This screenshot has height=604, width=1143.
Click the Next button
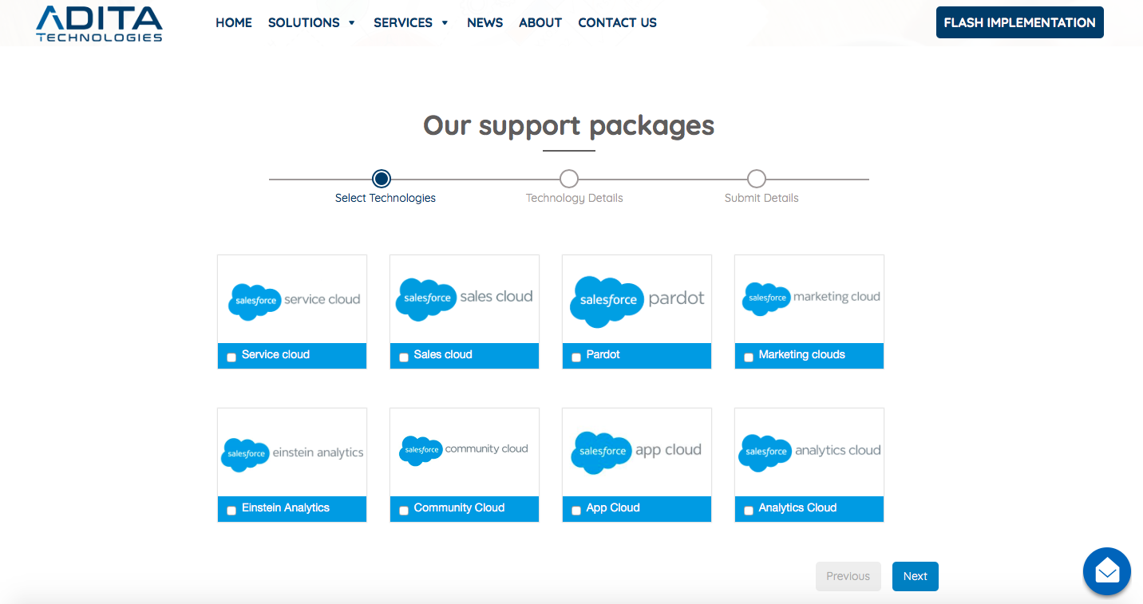(x=916, y=576)
